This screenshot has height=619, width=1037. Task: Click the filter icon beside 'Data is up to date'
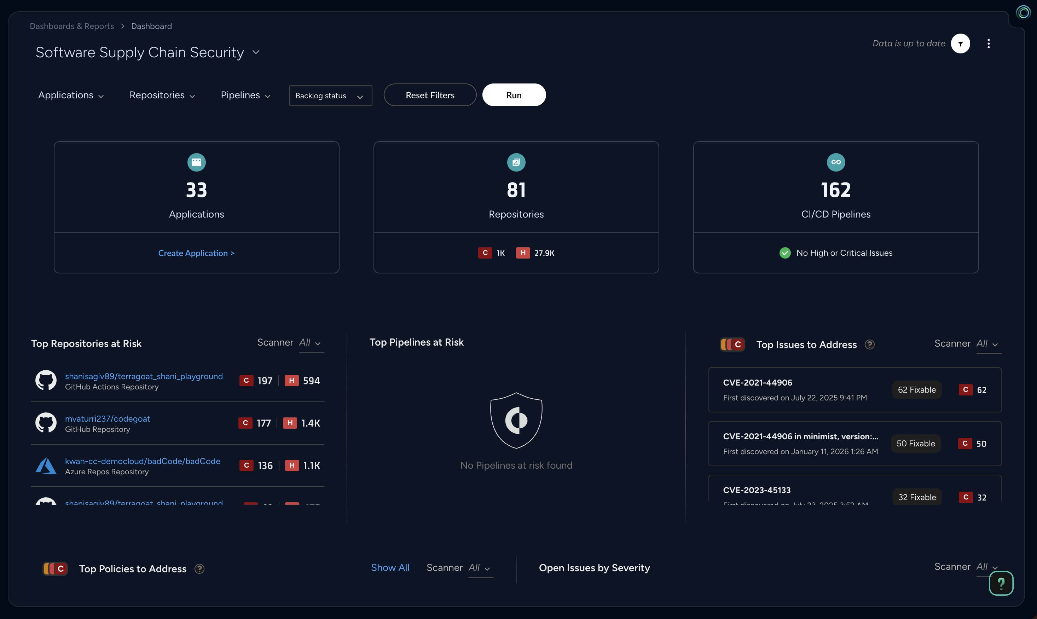[x=961, y=44]
